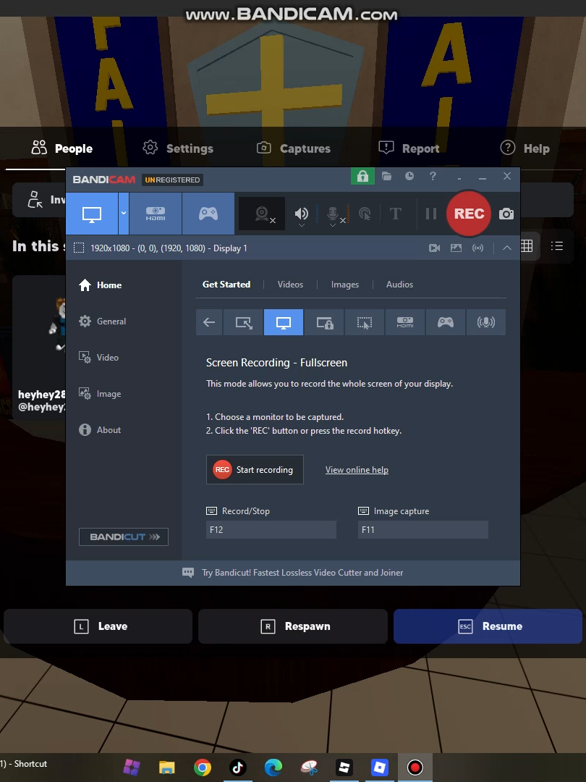Take a screenshot with camera icon
This screenshot has height=782, width=586.
[x=506, y=214]
